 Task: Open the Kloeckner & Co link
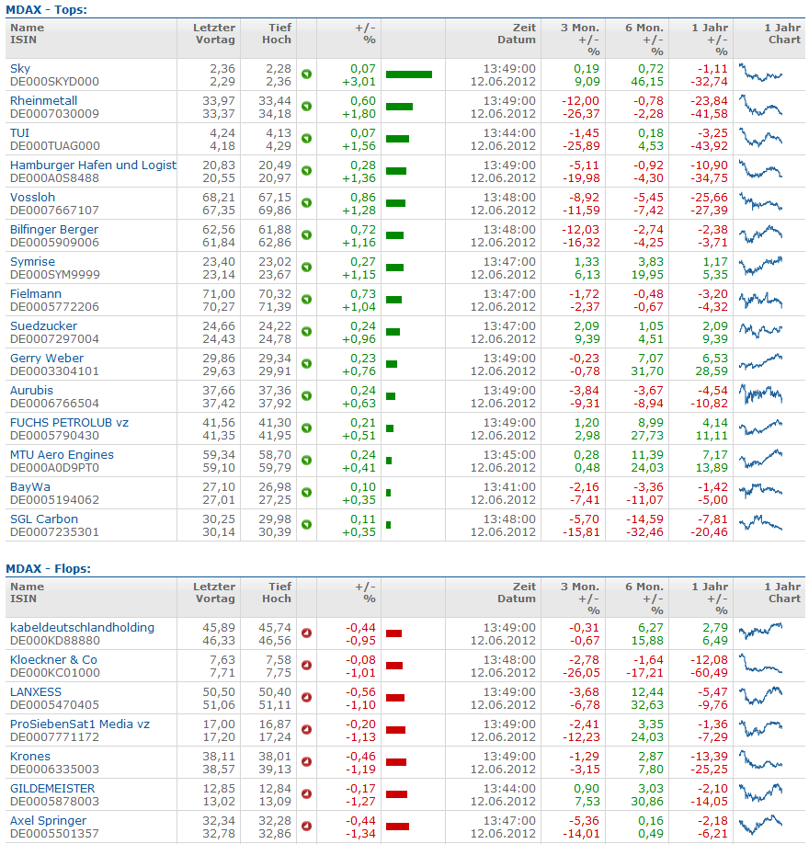(53, 659)
